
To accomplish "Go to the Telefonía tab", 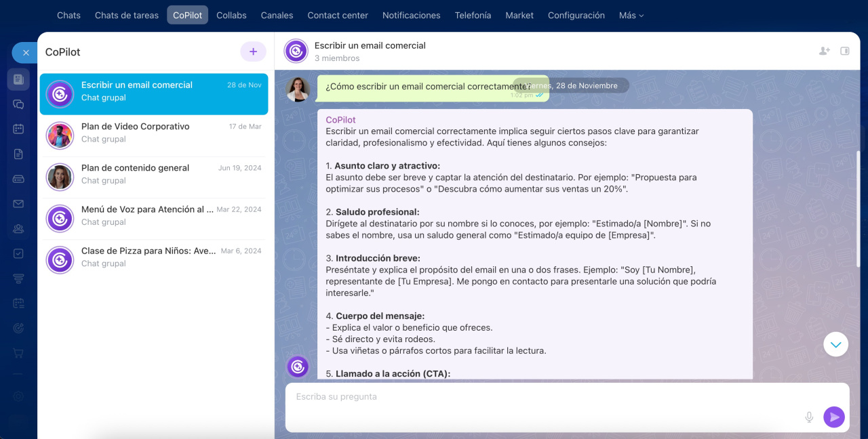I will [473, 15].
